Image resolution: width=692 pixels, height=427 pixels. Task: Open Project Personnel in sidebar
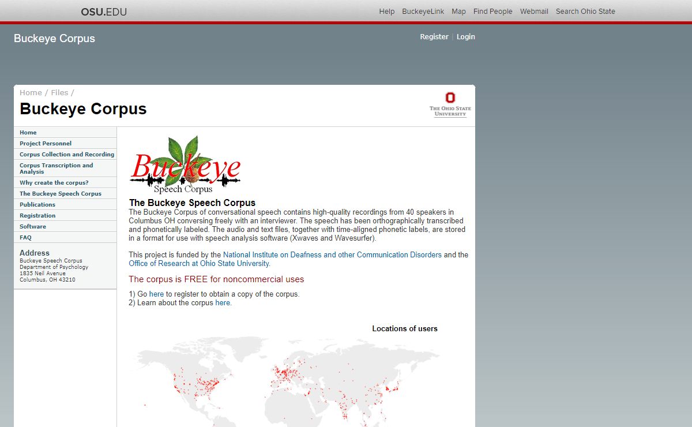(65, 144)
